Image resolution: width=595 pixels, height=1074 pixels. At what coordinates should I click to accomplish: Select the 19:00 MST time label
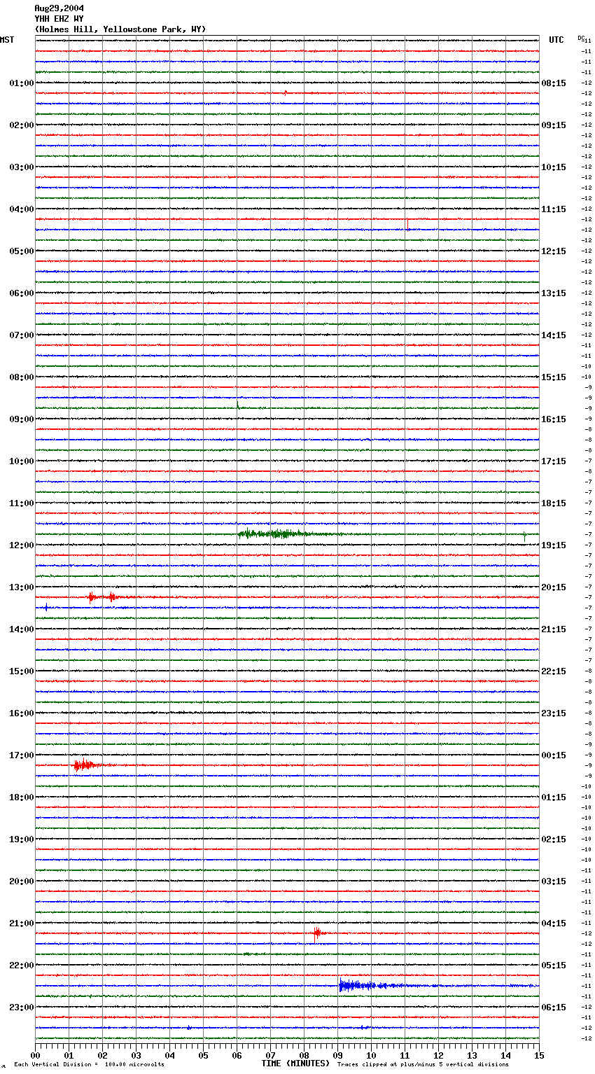22,839
